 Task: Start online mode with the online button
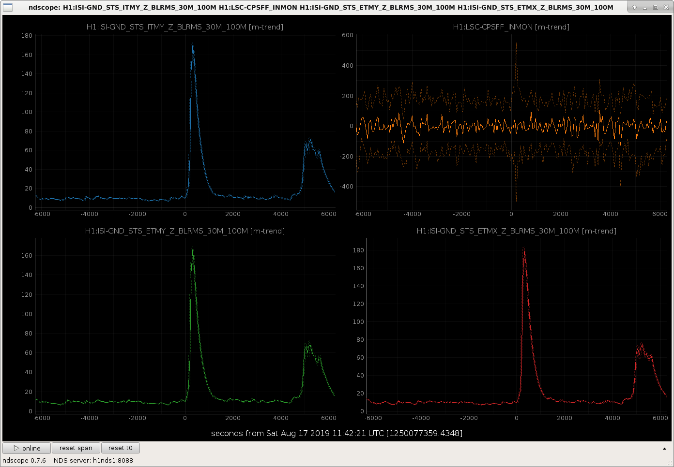point(27,448)
